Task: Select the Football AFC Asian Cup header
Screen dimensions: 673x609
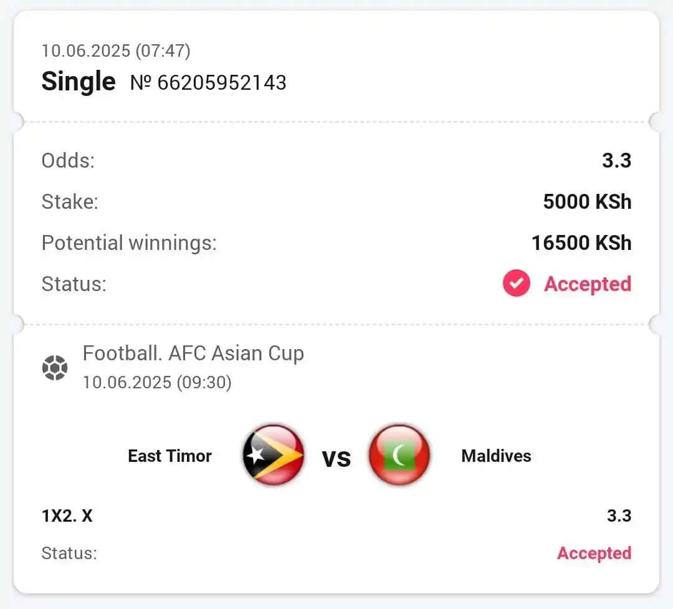Action: (193, 353)
